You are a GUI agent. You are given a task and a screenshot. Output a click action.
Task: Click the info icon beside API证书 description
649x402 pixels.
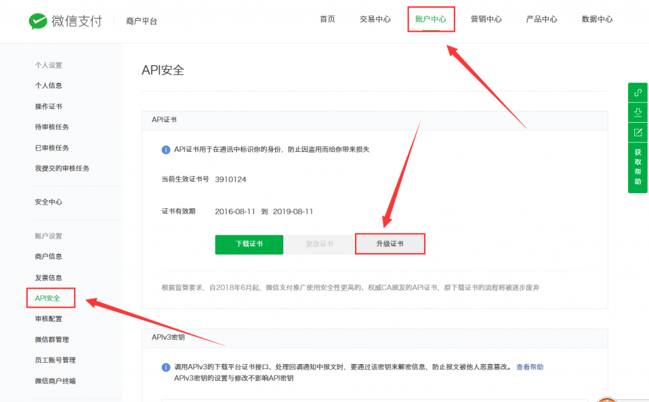pos(165,149)
